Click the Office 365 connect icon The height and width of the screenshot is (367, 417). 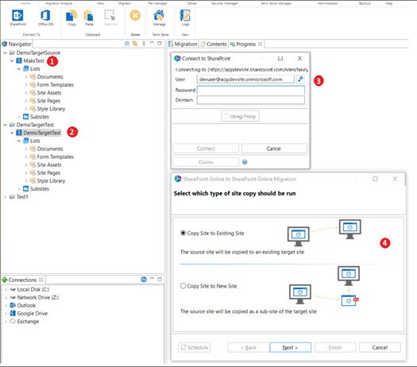click(45, 15)
